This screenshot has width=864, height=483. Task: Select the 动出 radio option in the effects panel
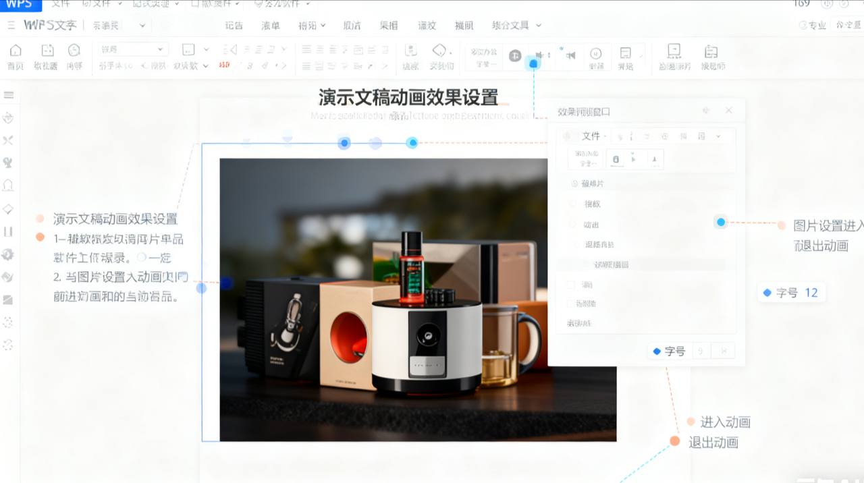572,224
